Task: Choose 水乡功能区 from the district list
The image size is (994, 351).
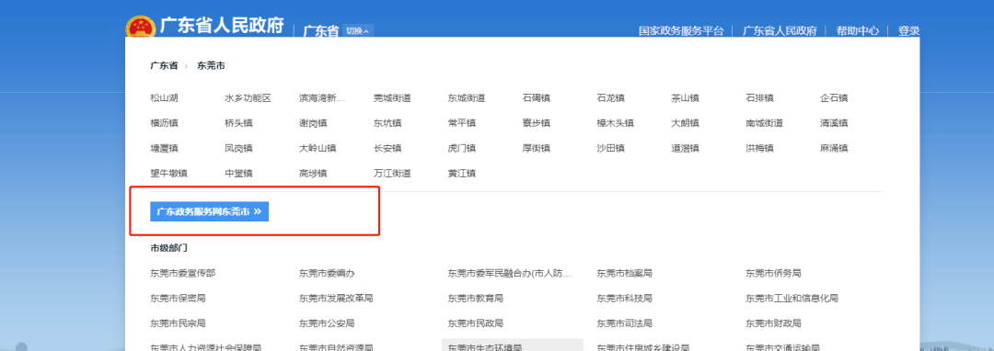Action: [248, 98]
